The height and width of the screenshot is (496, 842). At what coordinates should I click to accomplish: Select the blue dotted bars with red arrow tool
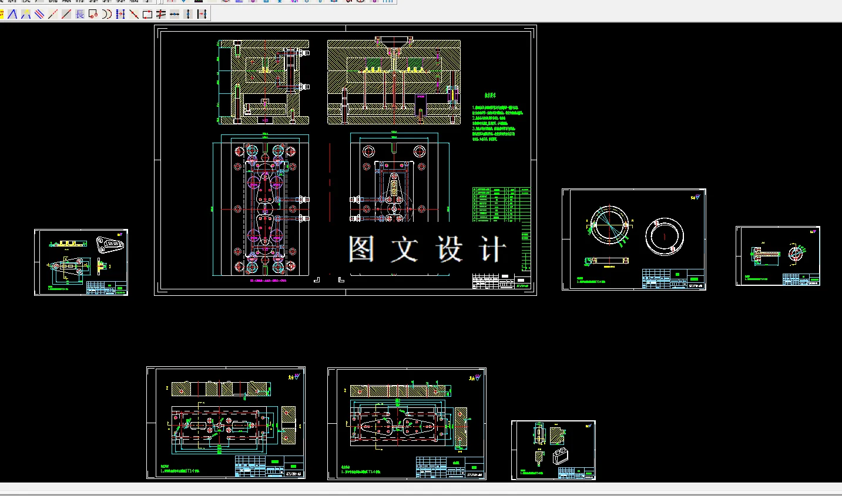[x=120, y=14]
